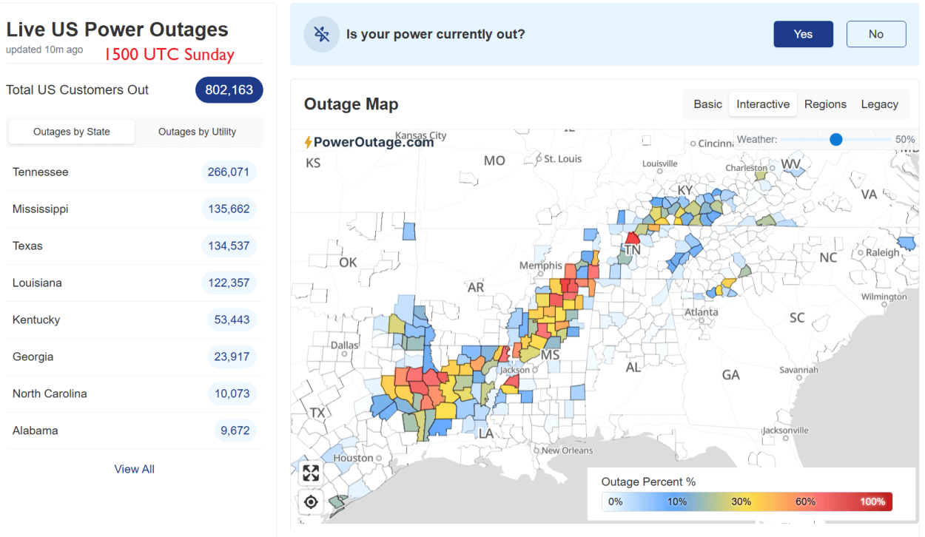The height and width of the screenshot is (537, 925).
Task: Click the Raleigh city marker on the map
Action: click(x=860, y=254)
